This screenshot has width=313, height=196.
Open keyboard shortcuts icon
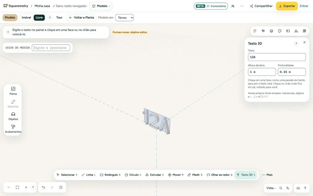click(298, 188)
